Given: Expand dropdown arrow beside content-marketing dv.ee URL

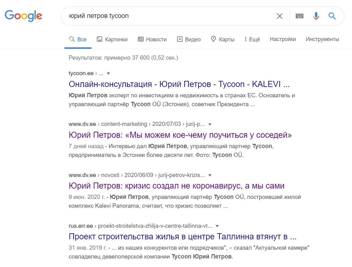Looking at the screenshot, I should 210,124.
